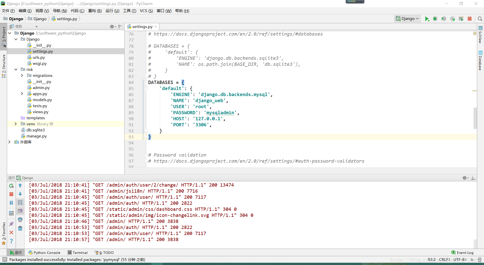Collapse the risk folder
The image size is (484, 265).
16,70
